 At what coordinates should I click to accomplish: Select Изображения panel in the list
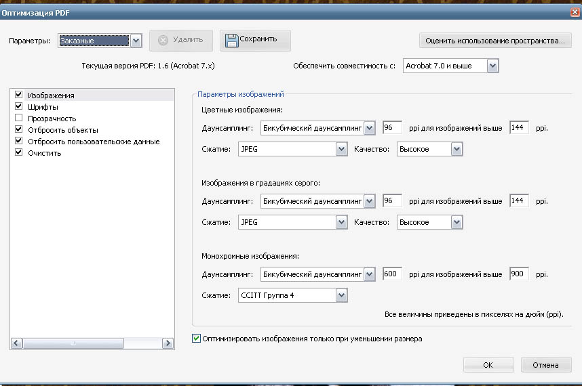[x=51, y=95]
